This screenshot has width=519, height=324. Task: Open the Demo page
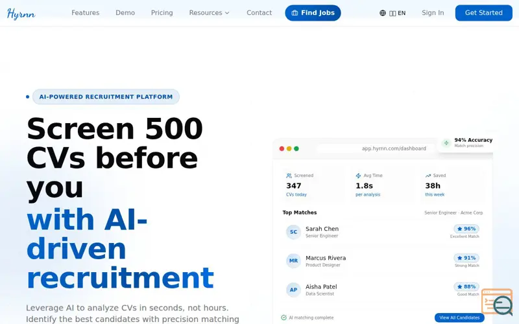click(125, 13)
